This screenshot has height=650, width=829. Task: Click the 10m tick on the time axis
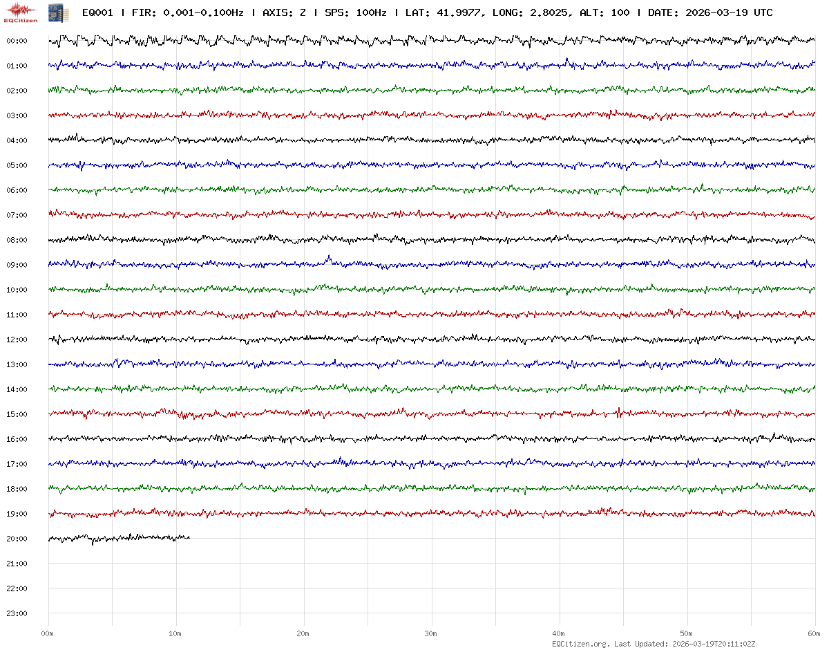coord(175,633)
